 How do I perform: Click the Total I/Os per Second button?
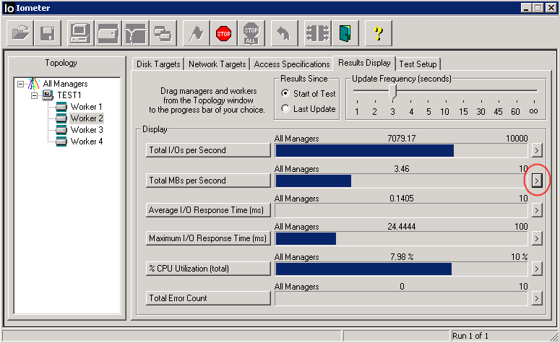point(208,150)
